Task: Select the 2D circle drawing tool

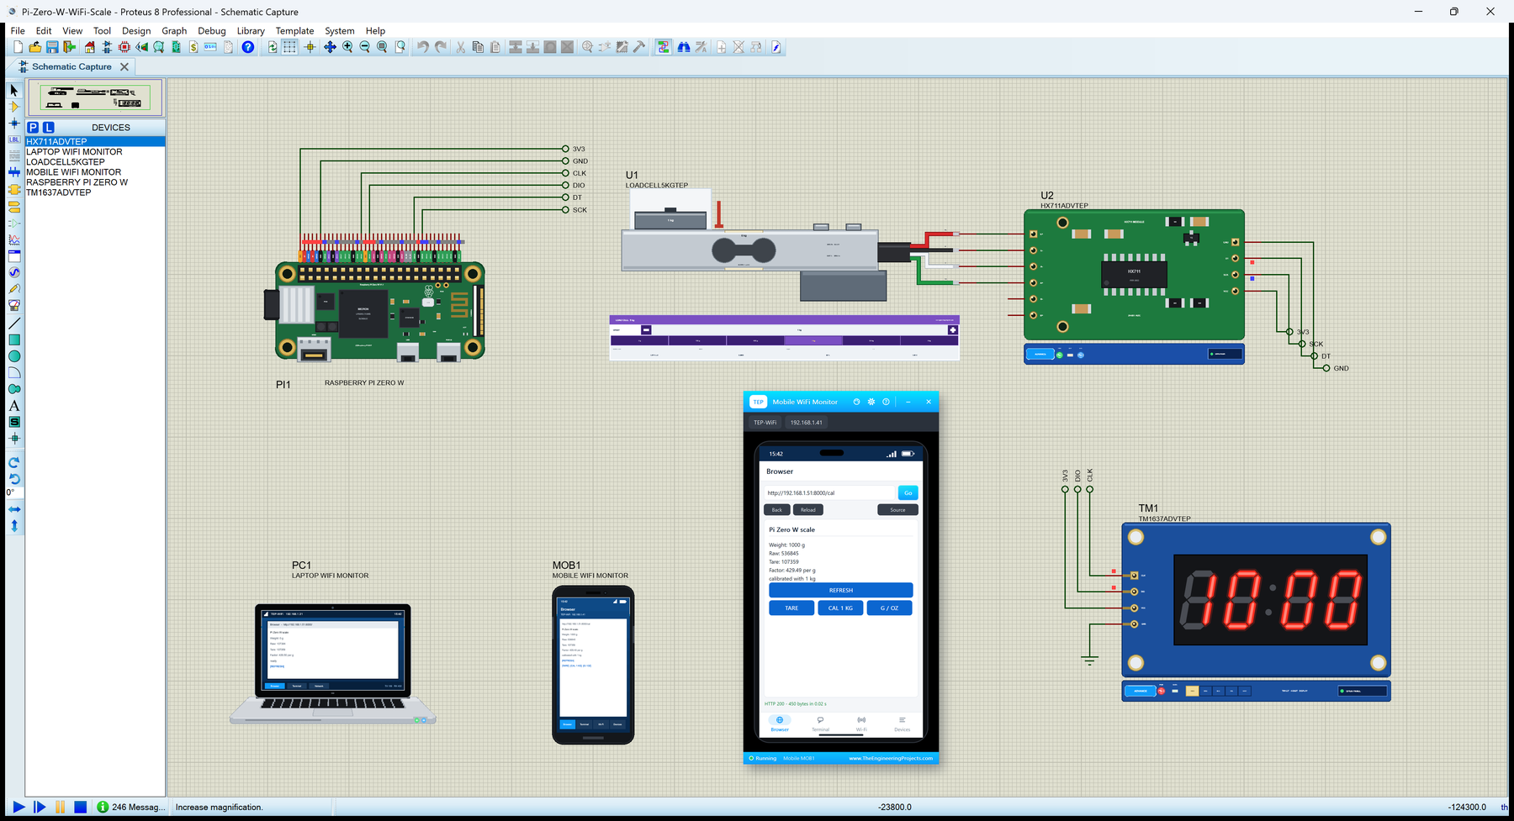Action: click(x=14, y=356)
